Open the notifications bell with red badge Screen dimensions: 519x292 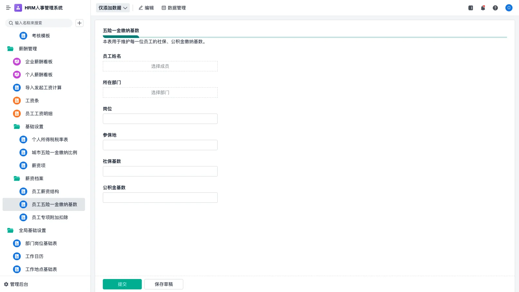tap(483, 8)
